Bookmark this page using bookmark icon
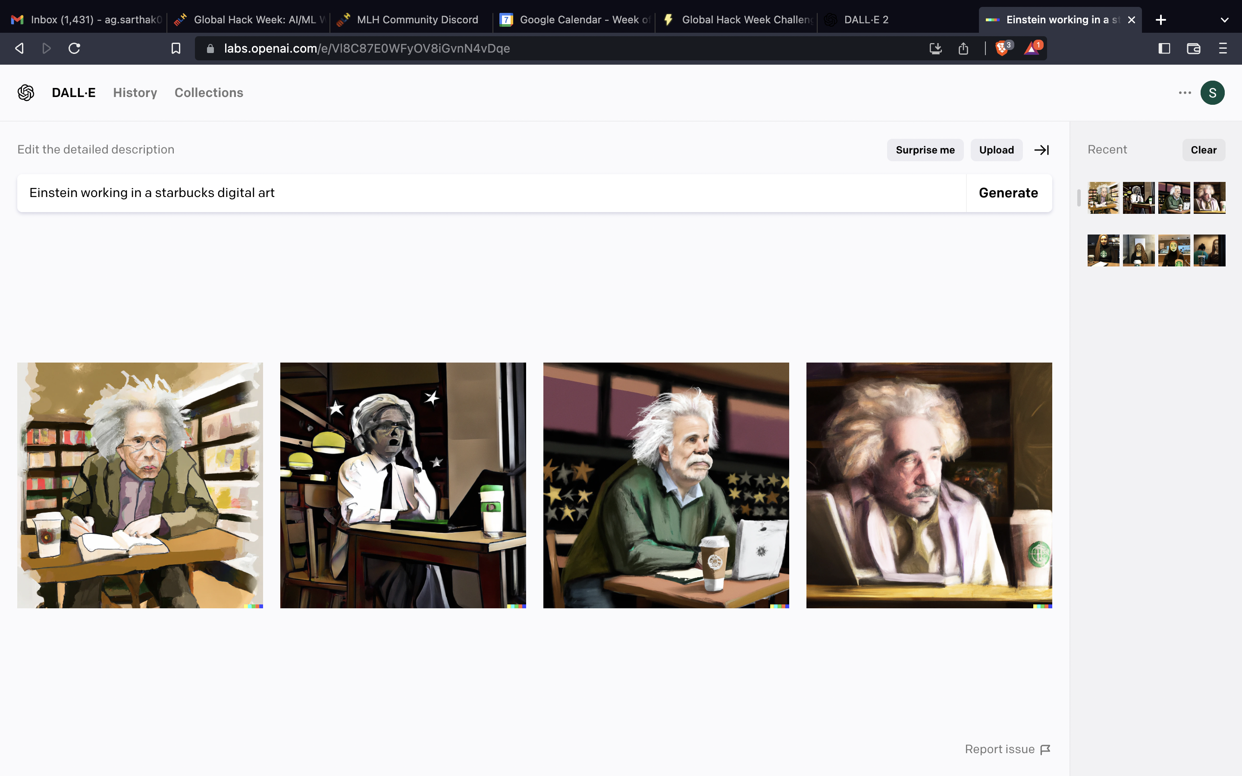Screen dimensions: 1242x776 pos(176,48)
